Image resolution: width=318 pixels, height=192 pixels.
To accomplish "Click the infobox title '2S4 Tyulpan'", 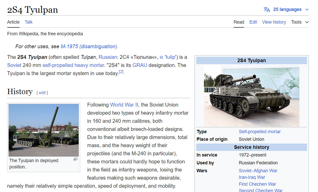I will (252, 60).
